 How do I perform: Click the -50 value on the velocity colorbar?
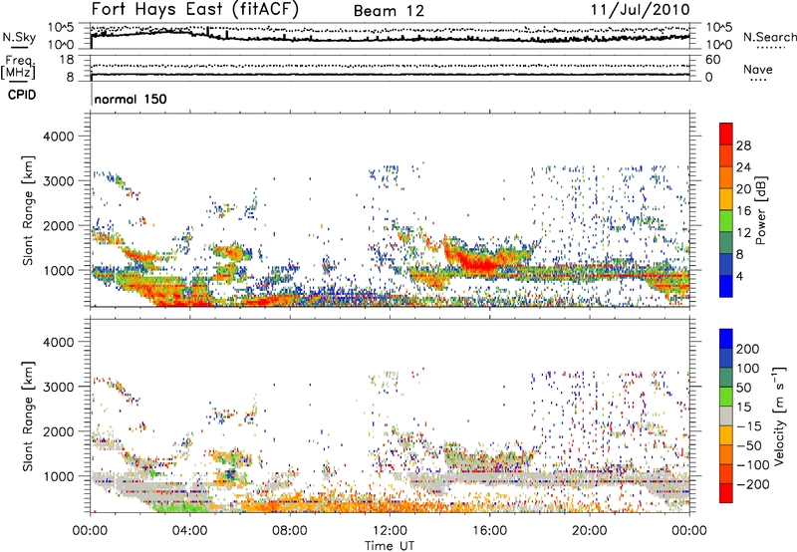coord(749,445)
